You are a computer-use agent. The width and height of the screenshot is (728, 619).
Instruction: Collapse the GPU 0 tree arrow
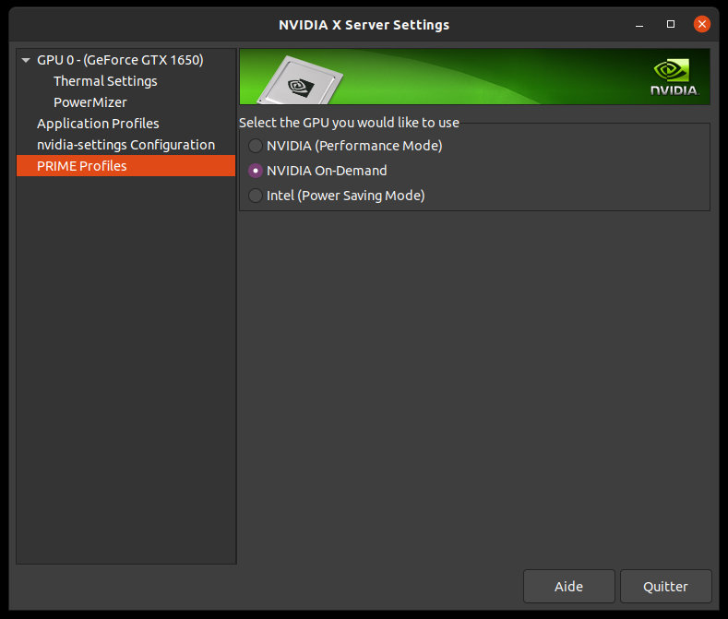click(26, 61)
